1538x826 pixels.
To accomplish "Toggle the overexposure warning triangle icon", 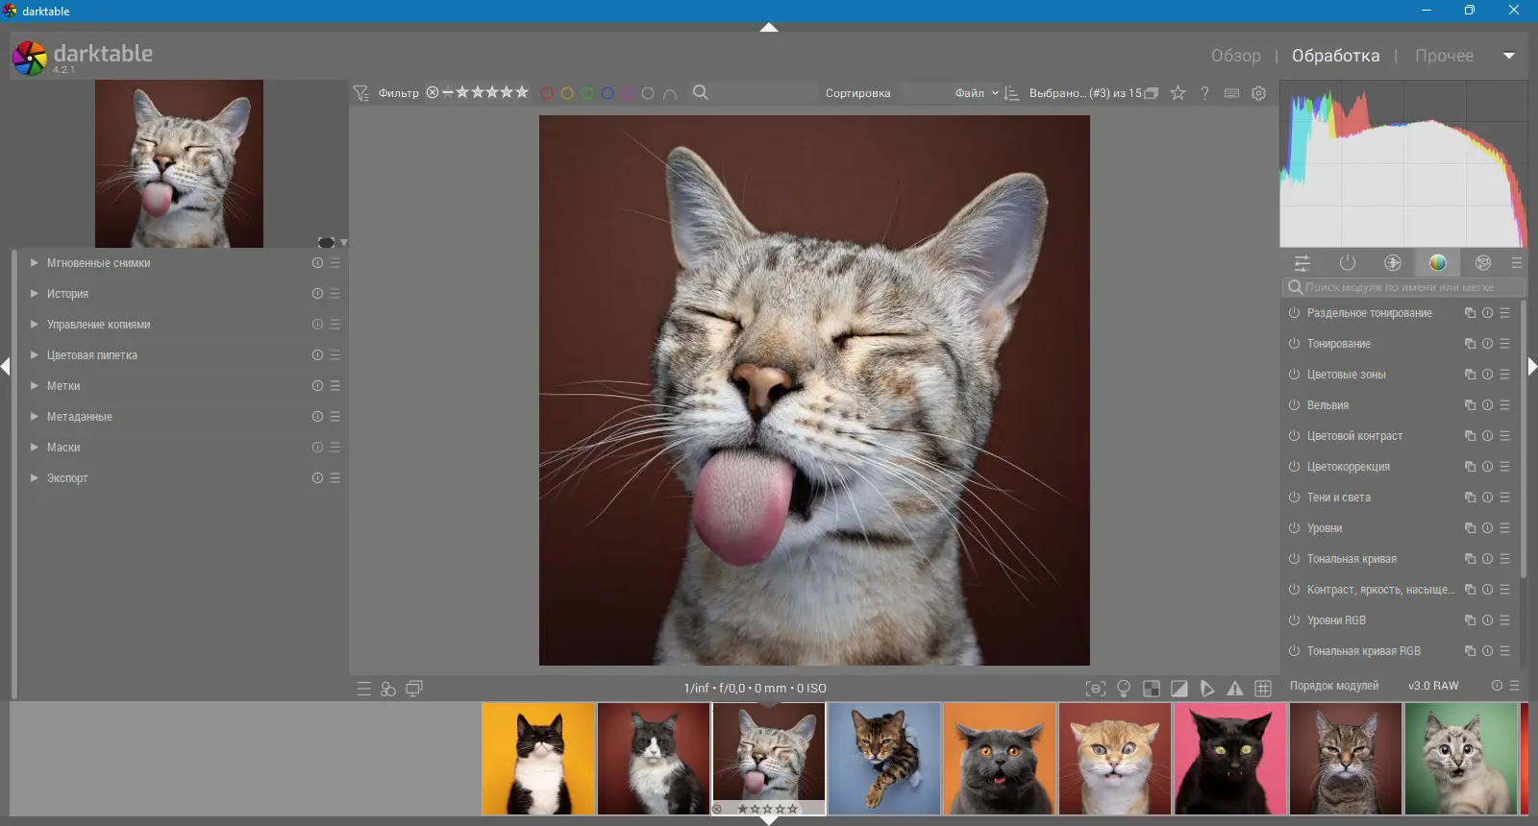I will (1235, 689).
